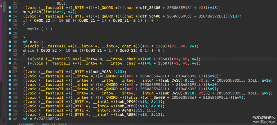Set breakpoint marker beside line 43
This screenshot has width=277, height=125.
10,97
